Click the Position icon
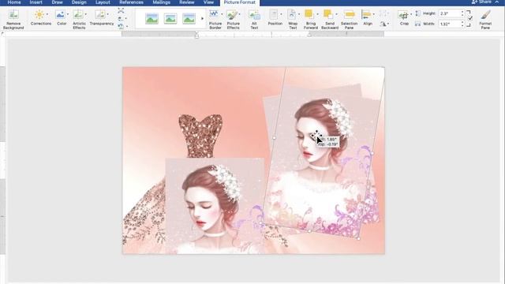 274,15
